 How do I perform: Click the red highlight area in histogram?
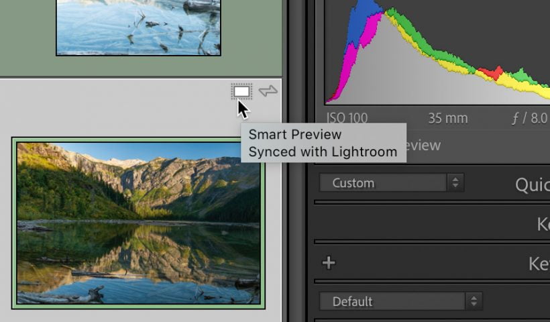492,72
